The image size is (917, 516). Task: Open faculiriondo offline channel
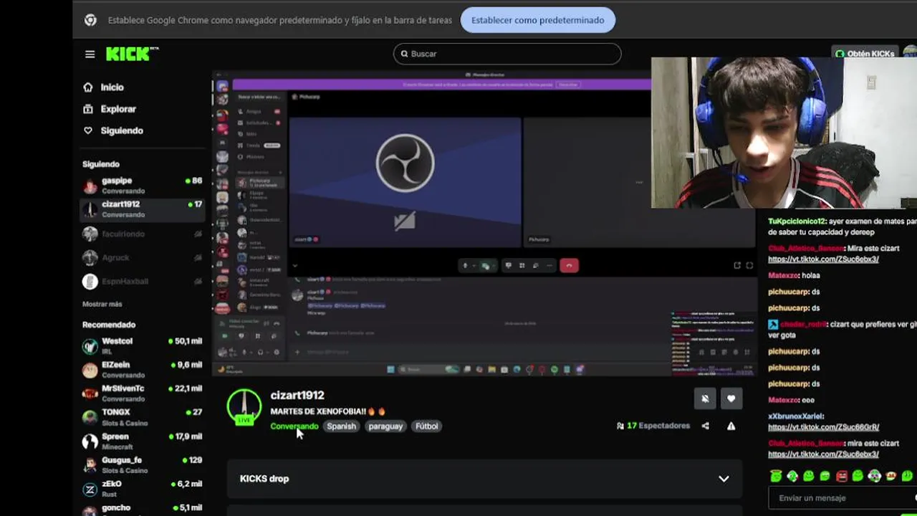coord(142,234)
